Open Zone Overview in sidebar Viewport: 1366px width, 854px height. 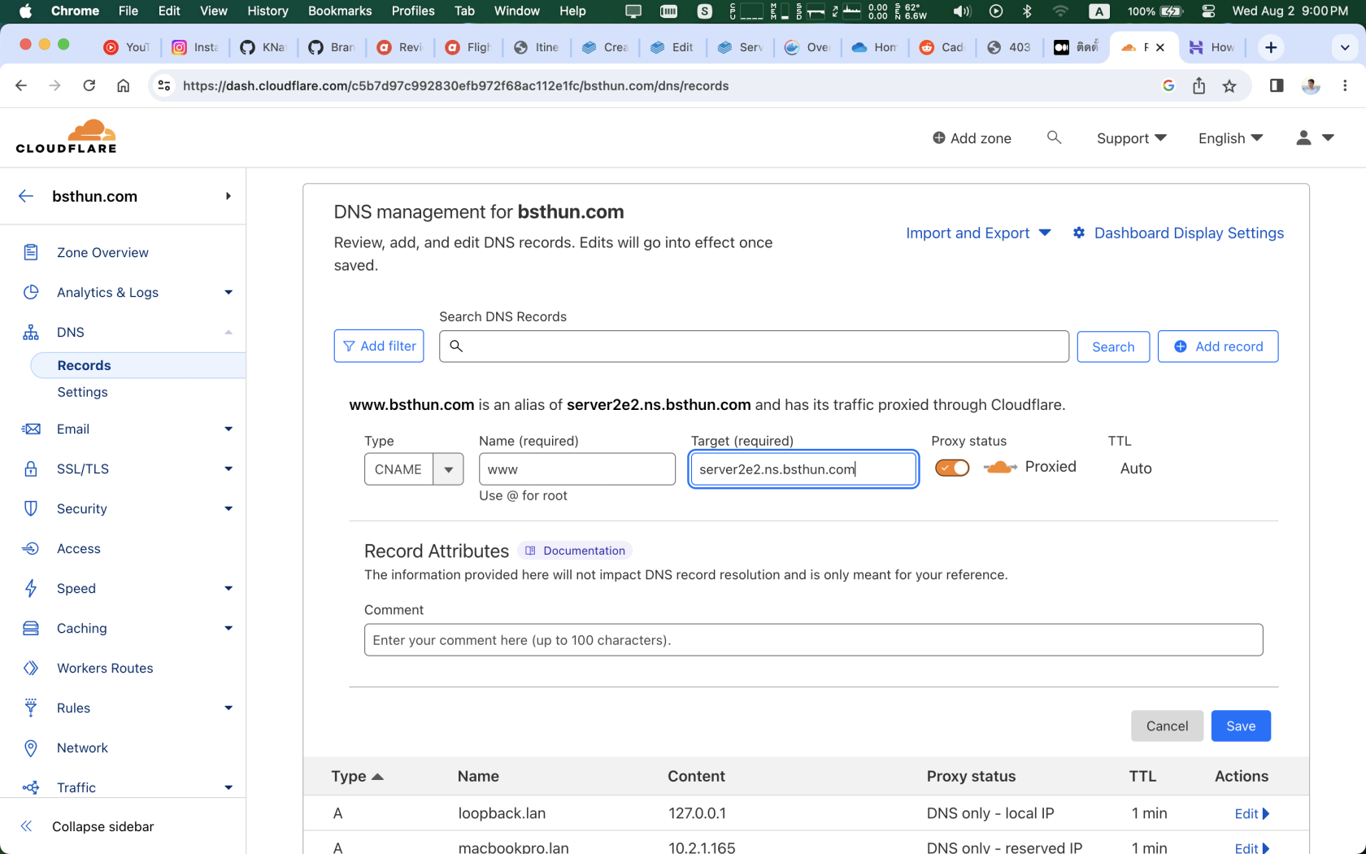pyautogui.click(x=102, y=252)
